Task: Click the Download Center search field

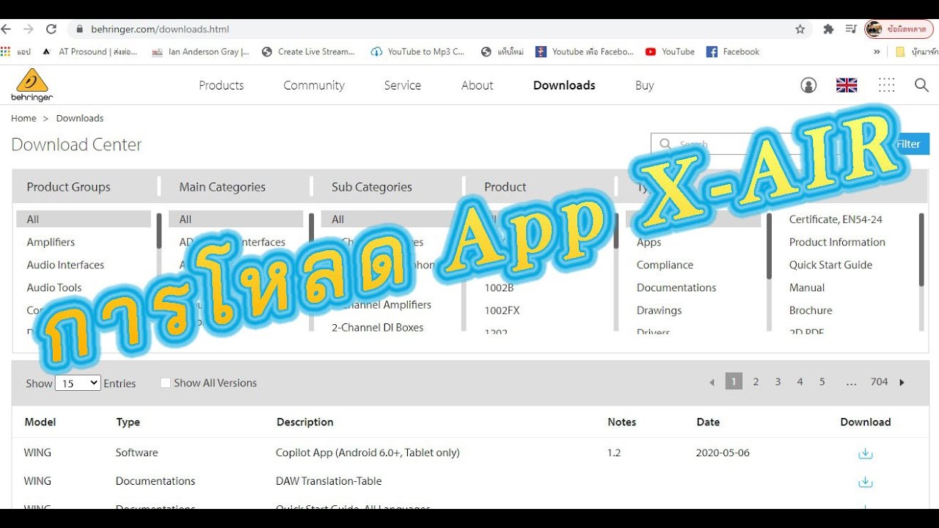Action: pyautogui.click(x=770, y=144)
